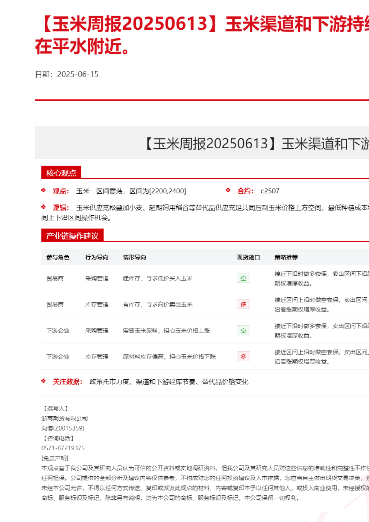Click the red bullet icon before 合约
Viewport: 369px width, 522px height.
tap(228, 190)
